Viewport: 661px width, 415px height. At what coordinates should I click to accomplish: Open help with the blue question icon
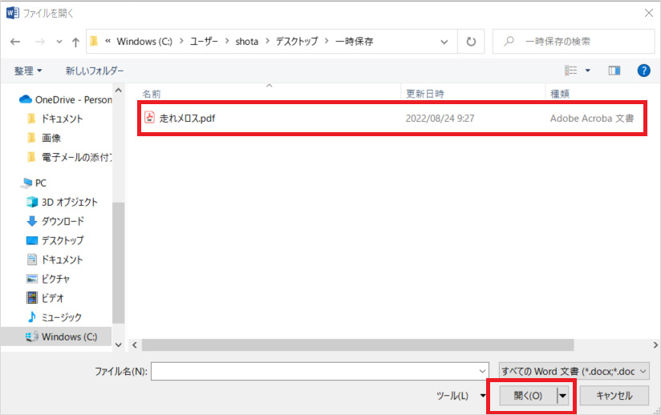coord(643,71)
